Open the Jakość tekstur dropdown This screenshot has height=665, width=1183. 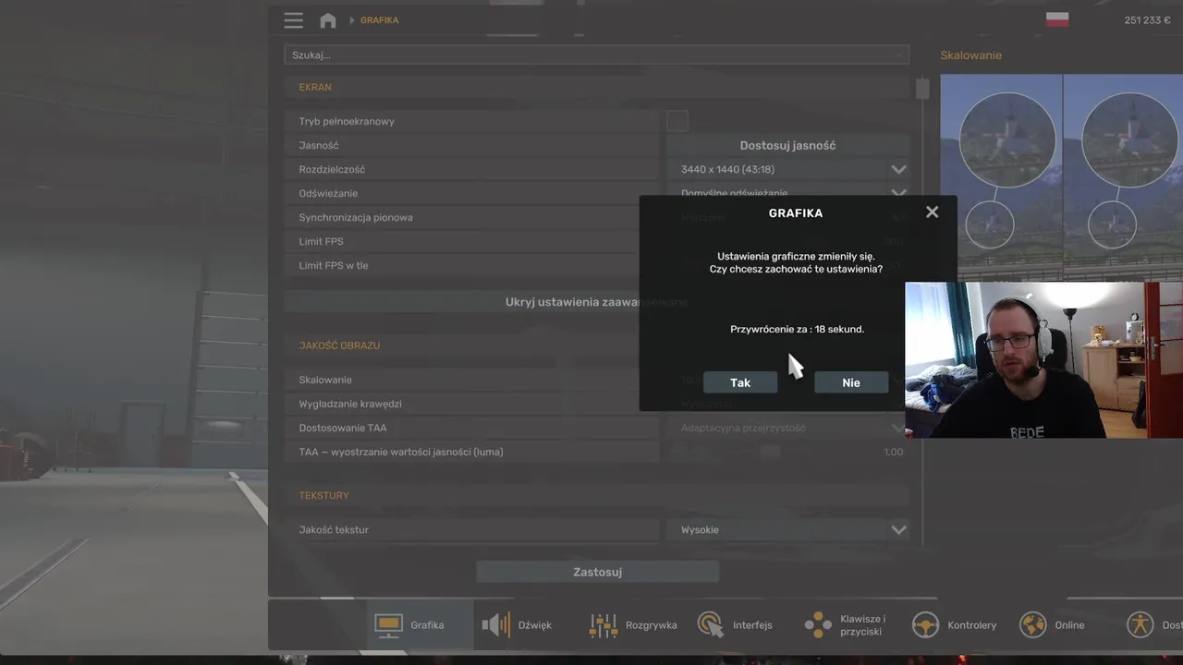(x=787, y=529)
